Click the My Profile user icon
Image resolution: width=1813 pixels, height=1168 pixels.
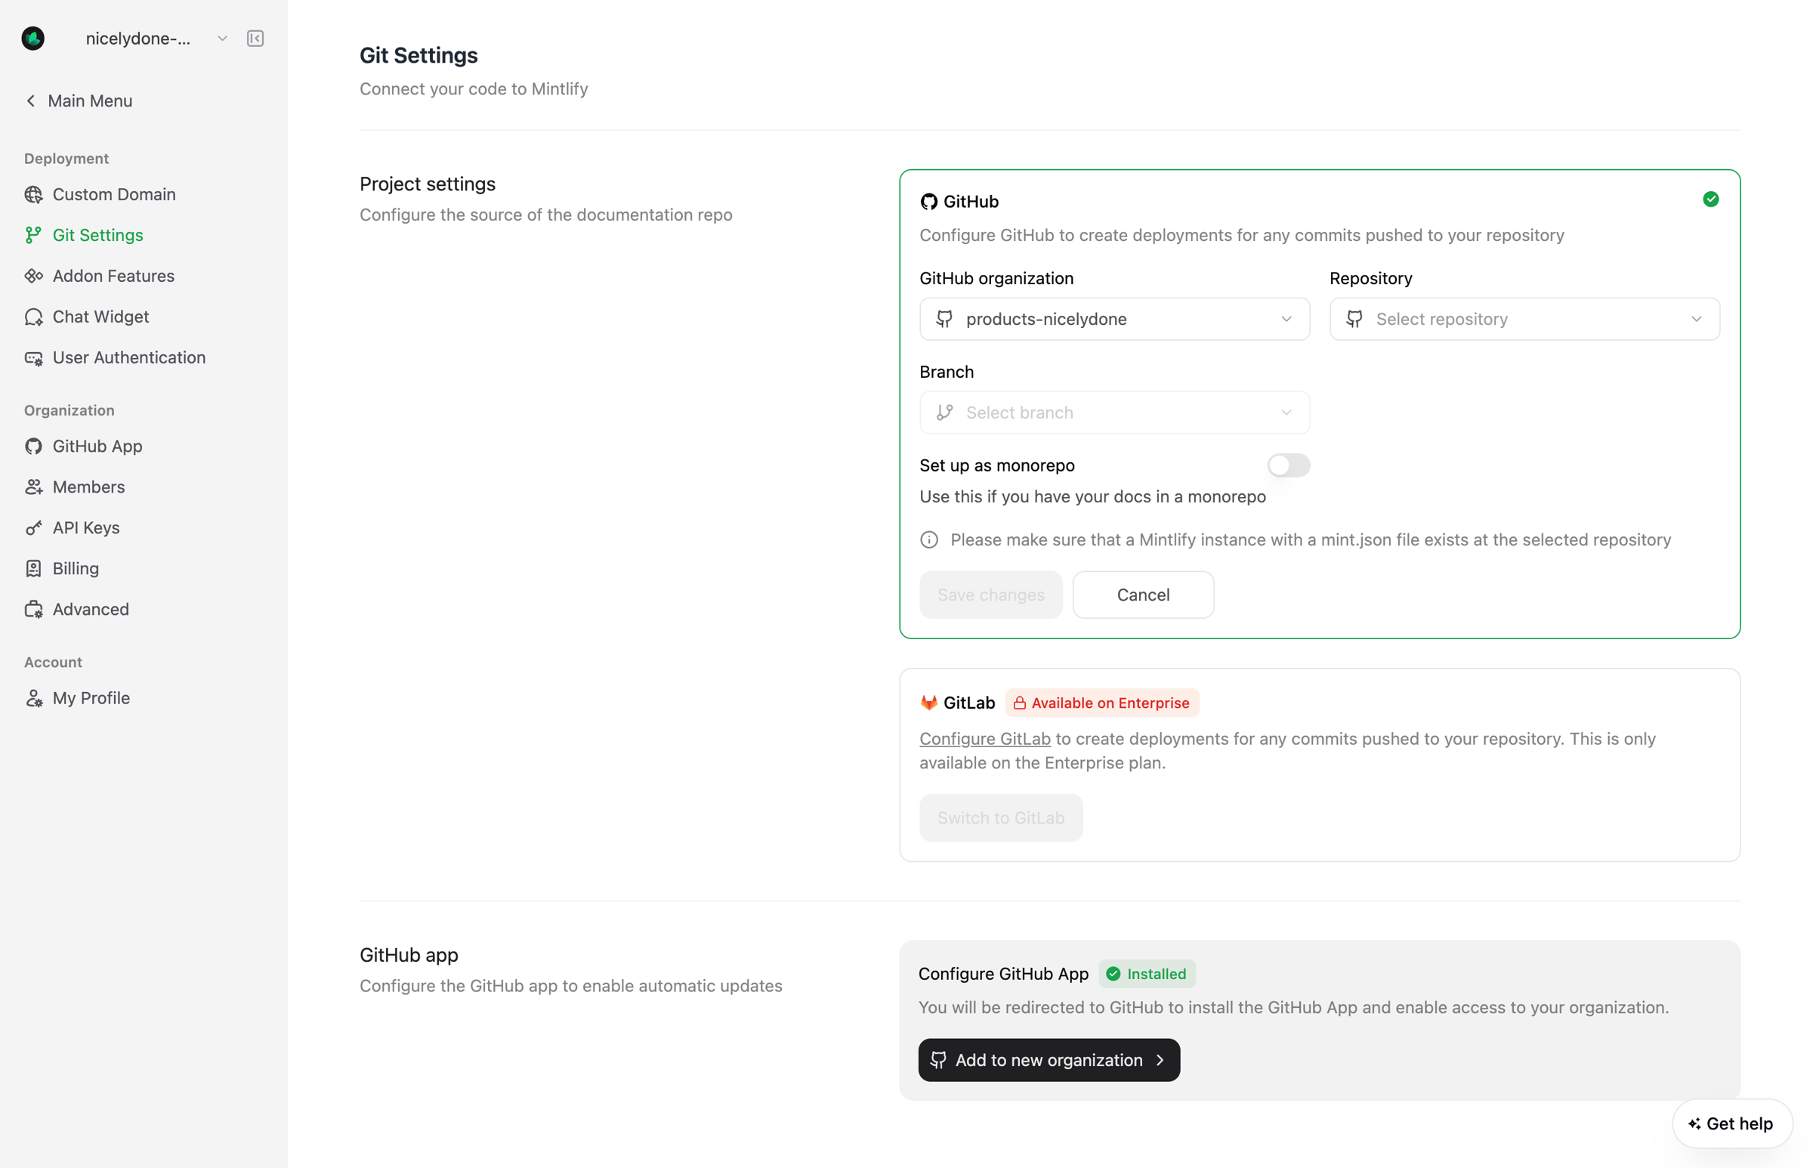[33, 699]
